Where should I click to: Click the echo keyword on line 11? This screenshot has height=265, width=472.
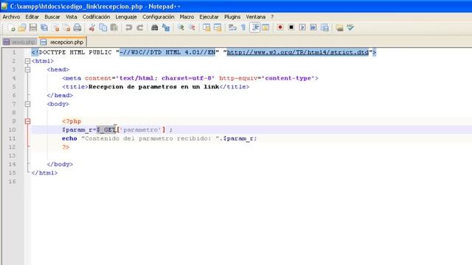coord(69,138)
